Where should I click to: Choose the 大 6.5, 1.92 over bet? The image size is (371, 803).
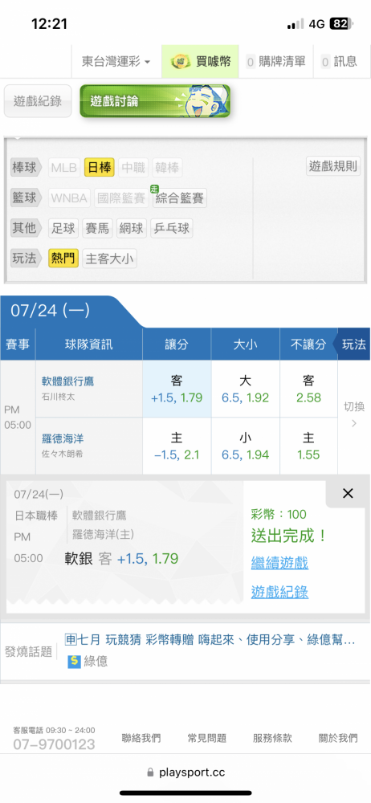[246, 389]
